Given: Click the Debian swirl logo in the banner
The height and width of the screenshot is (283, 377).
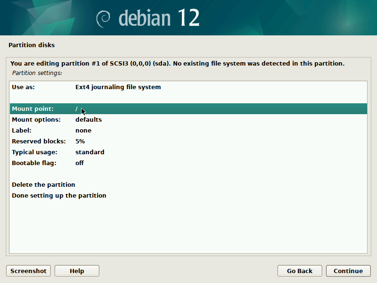Looking at the screenshot, I should coord(103,19).
